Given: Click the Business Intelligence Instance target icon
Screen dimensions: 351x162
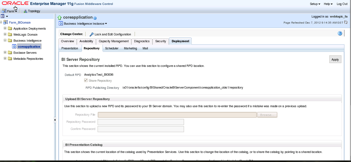Looking at the screenshot, I should (x=61, y=24).
